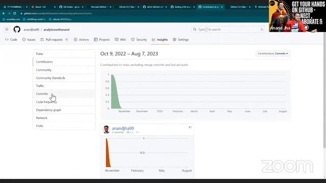
Task: Switch to the Issues tab
Action: [x=29, y=40]
